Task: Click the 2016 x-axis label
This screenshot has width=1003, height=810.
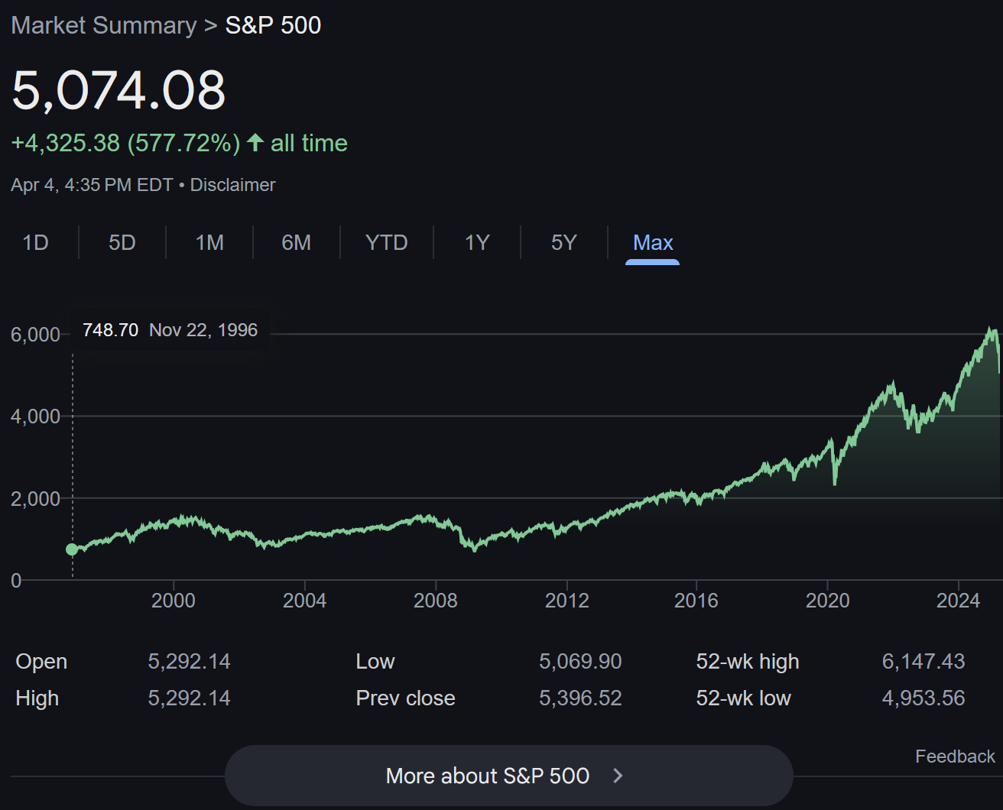Action: (x=696, y=601)
